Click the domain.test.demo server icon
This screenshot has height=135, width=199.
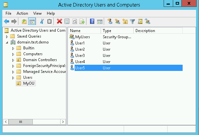[13, 42]
